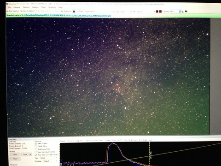Open the Options menu
Image resolution: width=221 pixels, height=166 pixels.
point(26,7)
